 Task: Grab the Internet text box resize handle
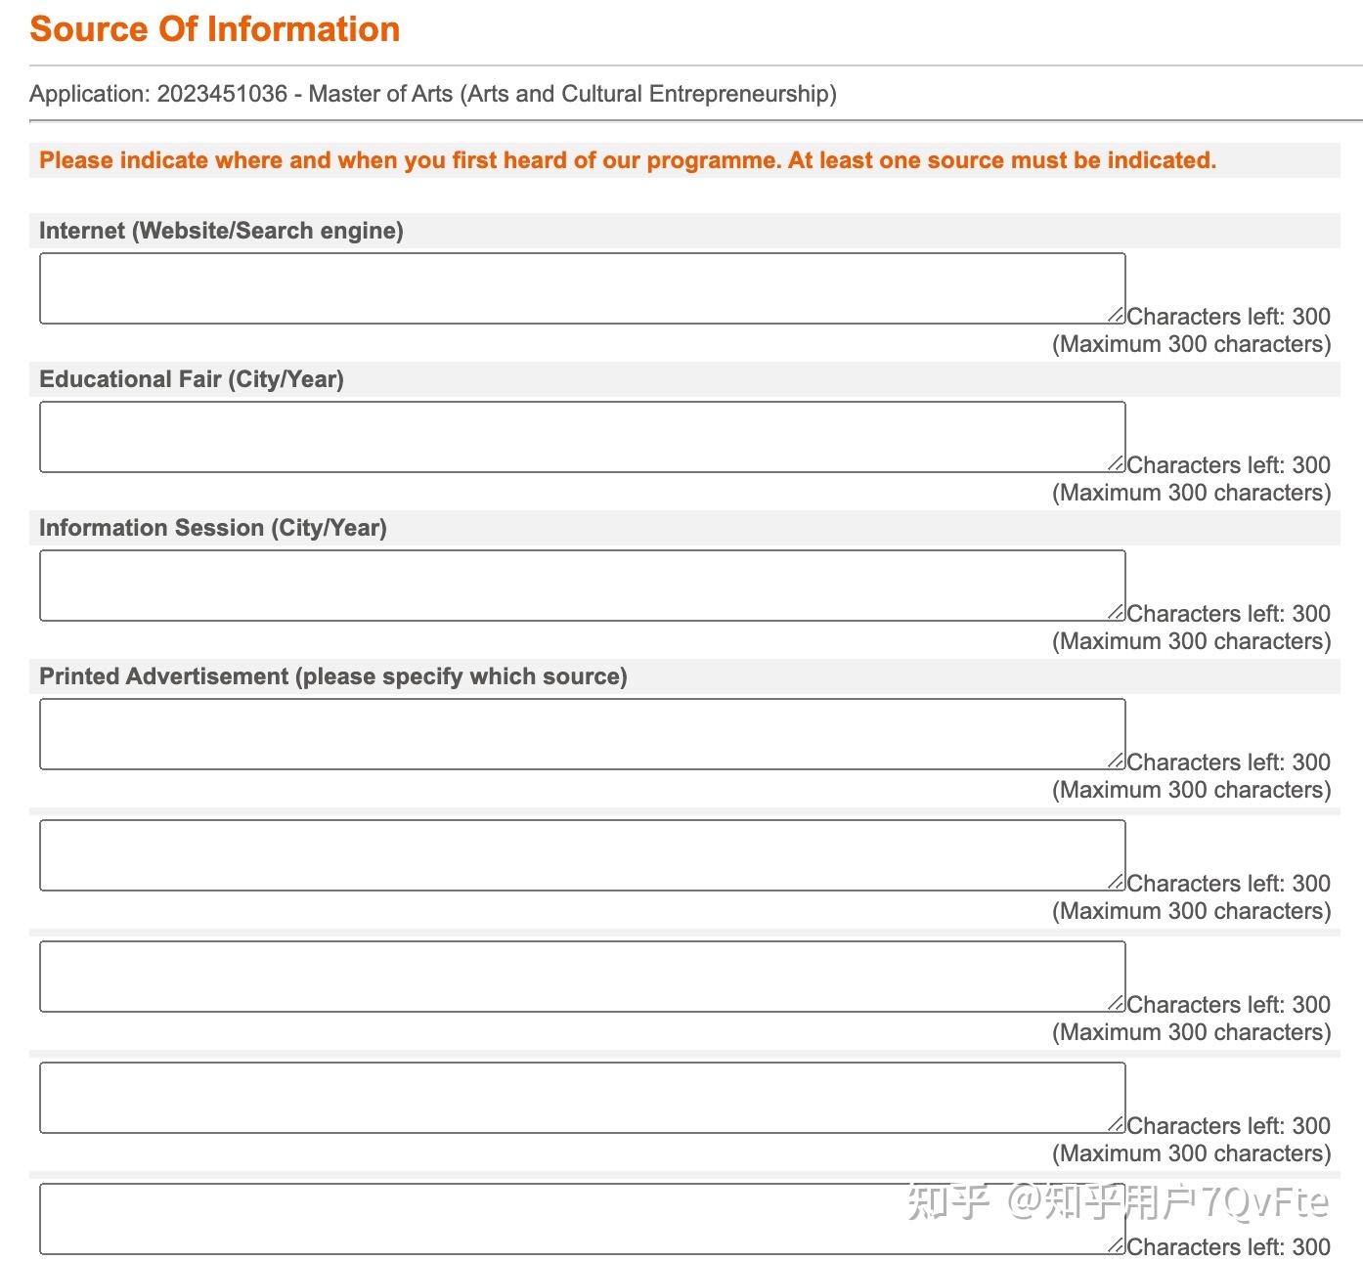point(1116,315)
